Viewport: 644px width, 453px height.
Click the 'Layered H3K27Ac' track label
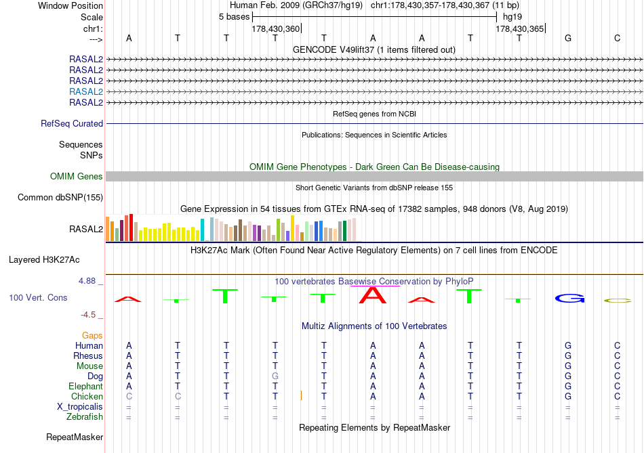44,260
